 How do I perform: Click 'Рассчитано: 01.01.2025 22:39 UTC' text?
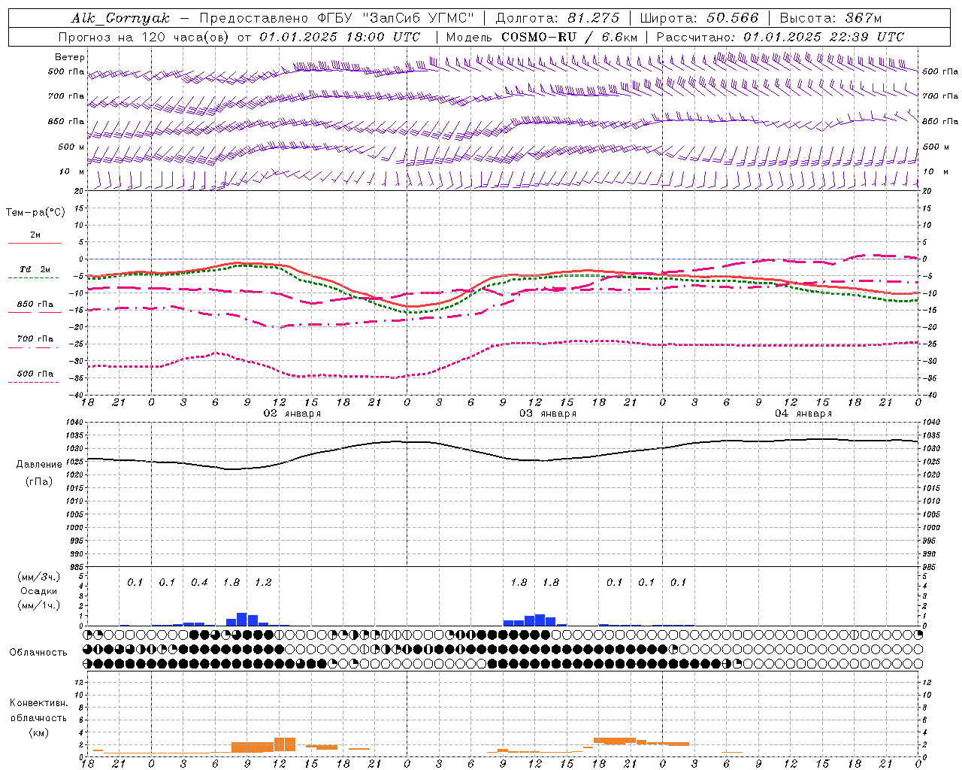(x=780, y=37)
